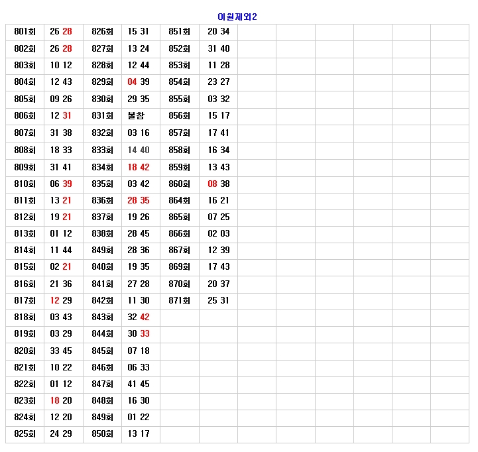478x452 pixels.
Task: Select the 871회 round cell
Action: point(179,300)
